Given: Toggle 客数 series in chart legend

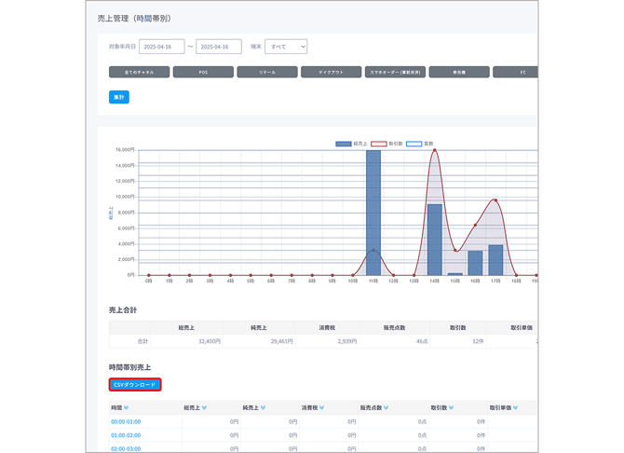Looking at the screenshot, I should 419,144.
